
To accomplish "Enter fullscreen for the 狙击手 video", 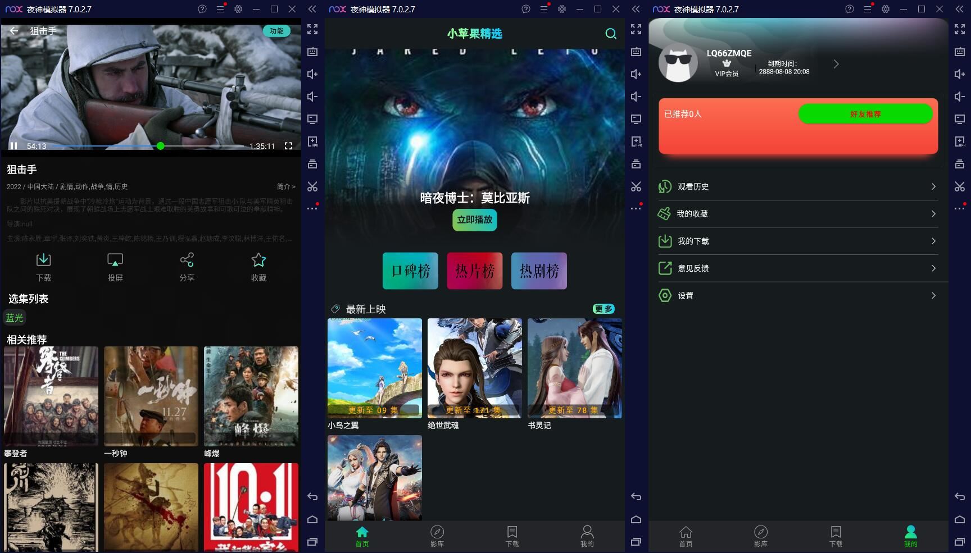I will [x=288, y=146].
